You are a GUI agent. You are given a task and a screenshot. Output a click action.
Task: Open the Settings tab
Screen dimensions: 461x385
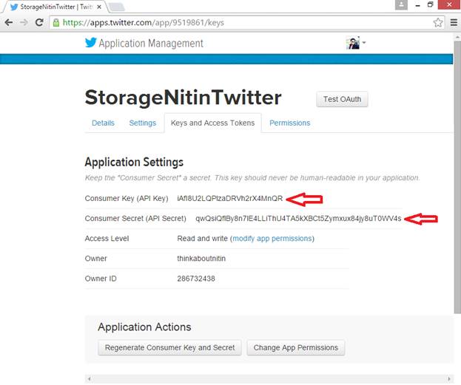[143, 123]
